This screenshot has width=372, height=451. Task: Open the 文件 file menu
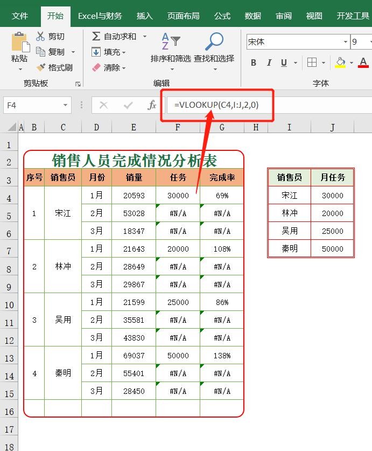click(20, 16)
